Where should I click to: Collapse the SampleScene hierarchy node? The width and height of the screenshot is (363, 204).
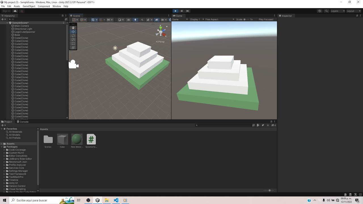coord(7,23)
